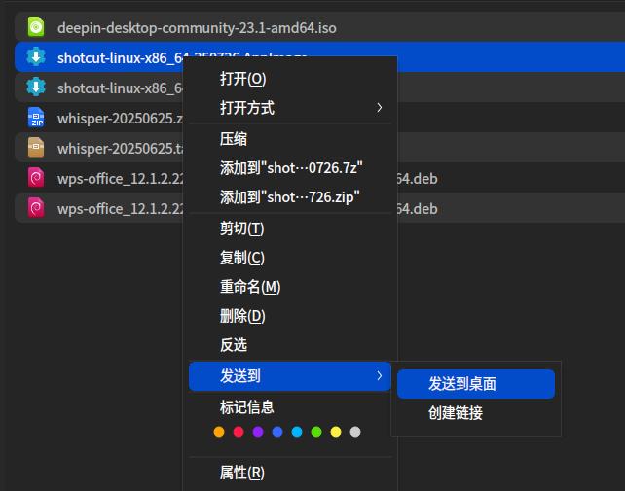625x491 pixels.
Task: Tag file with orange color dot
Action: click(x=219, y=432)
